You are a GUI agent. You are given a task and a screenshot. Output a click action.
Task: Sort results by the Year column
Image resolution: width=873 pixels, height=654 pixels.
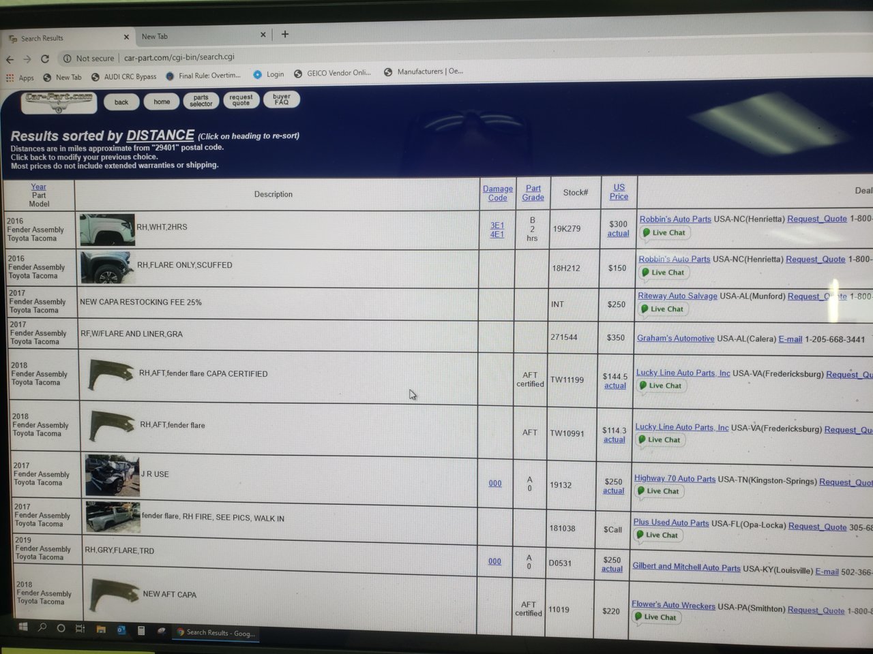tap(38, 187)
